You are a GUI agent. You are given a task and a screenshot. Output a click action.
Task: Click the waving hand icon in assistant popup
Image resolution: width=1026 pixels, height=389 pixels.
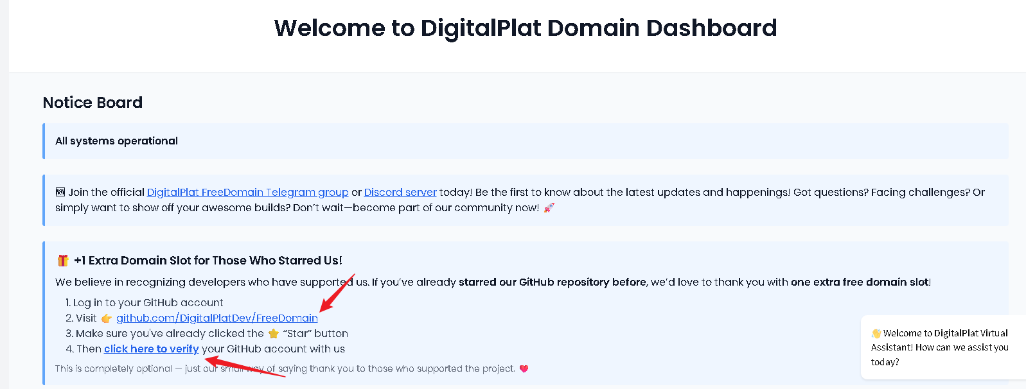pos(876,334)
